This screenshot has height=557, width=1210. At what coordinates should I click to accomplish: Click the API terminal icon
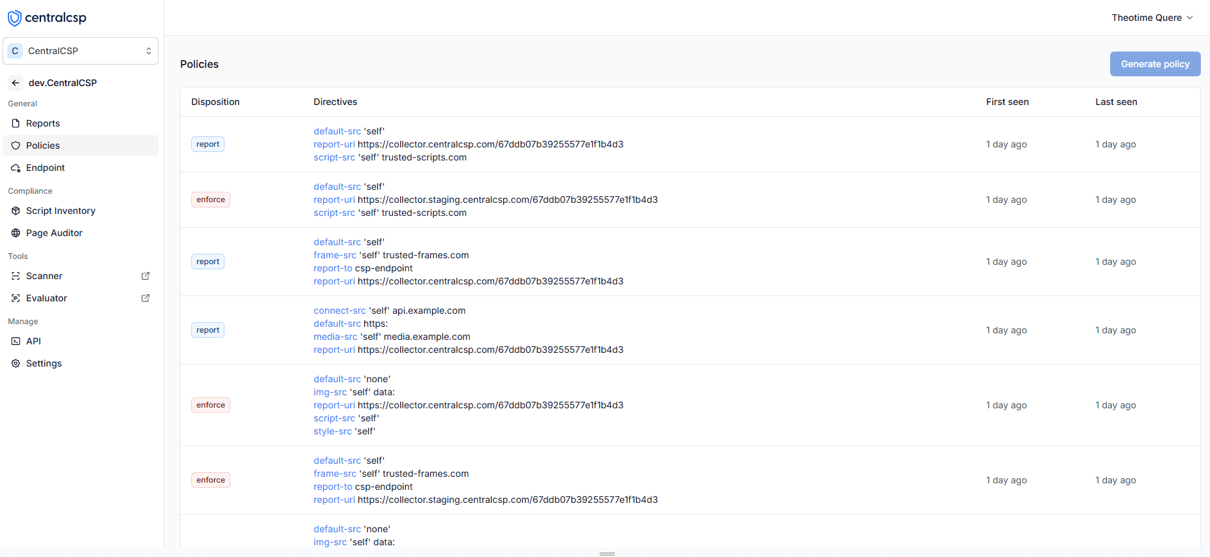coord(16,341)
